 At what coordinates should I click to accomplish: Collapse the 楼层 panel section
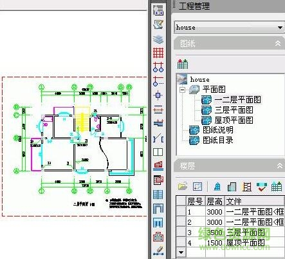pyautogui.click(x=279, y=166)
